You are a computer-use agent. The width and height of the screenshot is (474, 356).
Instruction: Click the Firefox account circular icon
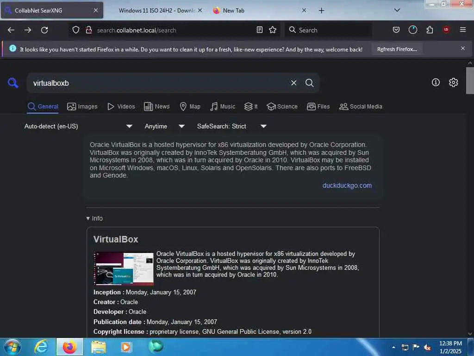coord(412,30)
